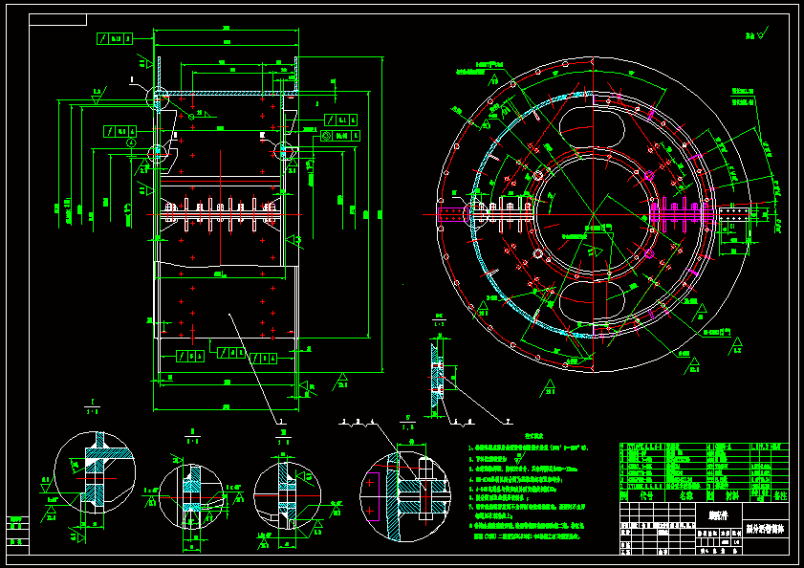
Task: Select detail view I circle at bottom left
Action: coord(95,472)
